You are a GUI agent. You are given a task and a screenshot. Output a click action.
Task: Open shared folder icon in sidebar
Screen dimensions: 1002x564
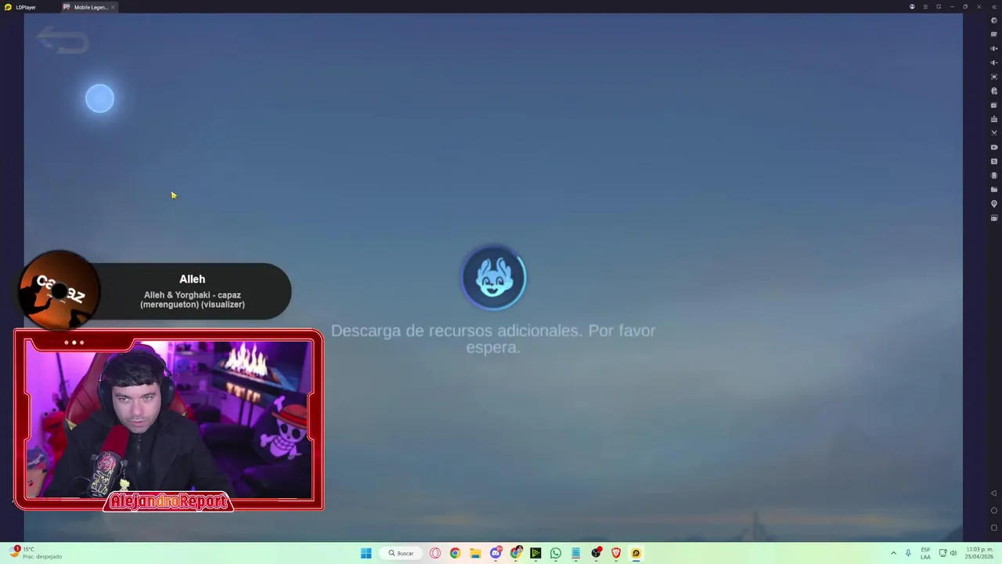(994, 190)
